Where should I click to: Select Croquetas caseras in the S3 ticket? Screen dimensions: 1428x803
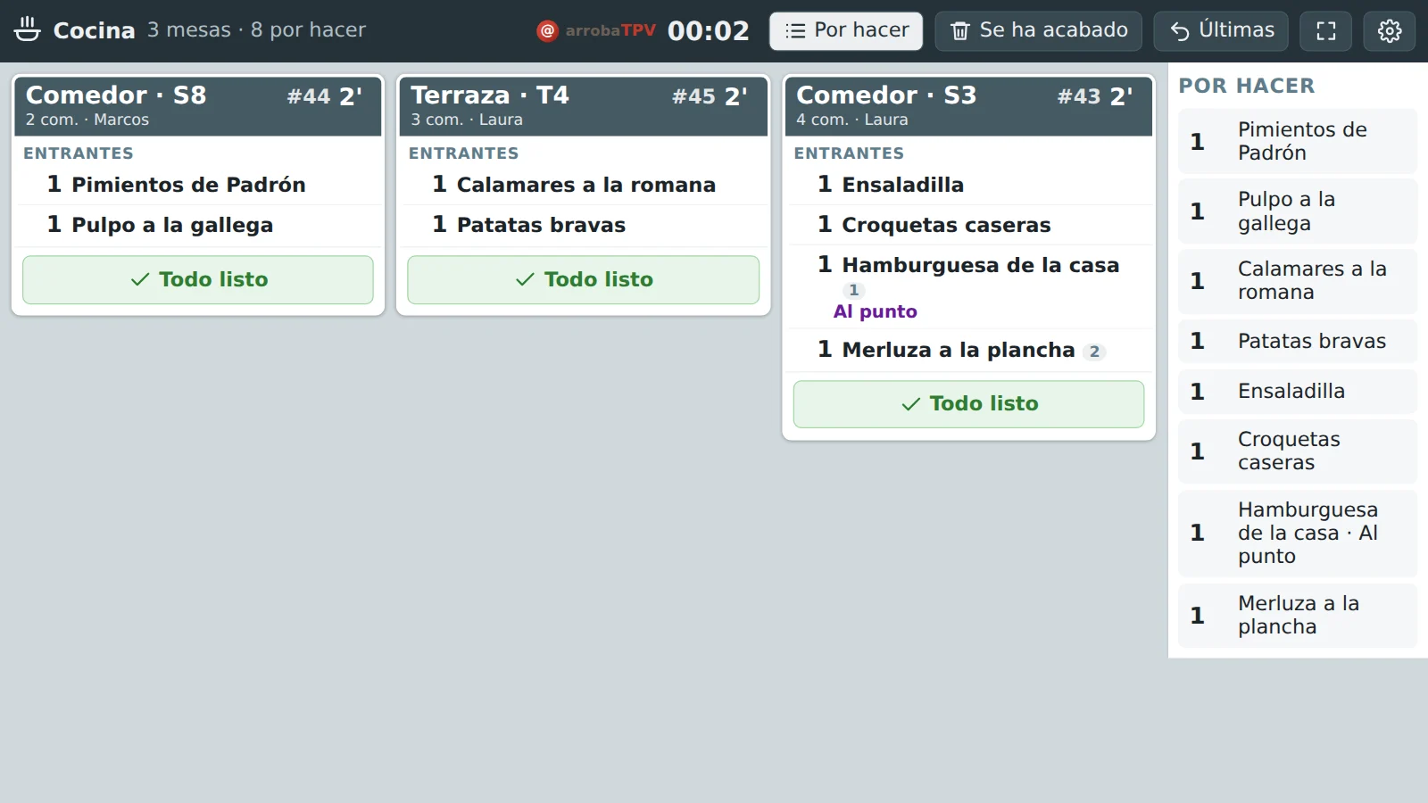[969, 225]
